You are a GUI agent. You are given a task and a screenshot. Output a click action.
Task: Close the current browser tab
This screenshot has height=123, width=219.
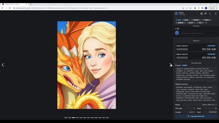(x=26, y=4)
